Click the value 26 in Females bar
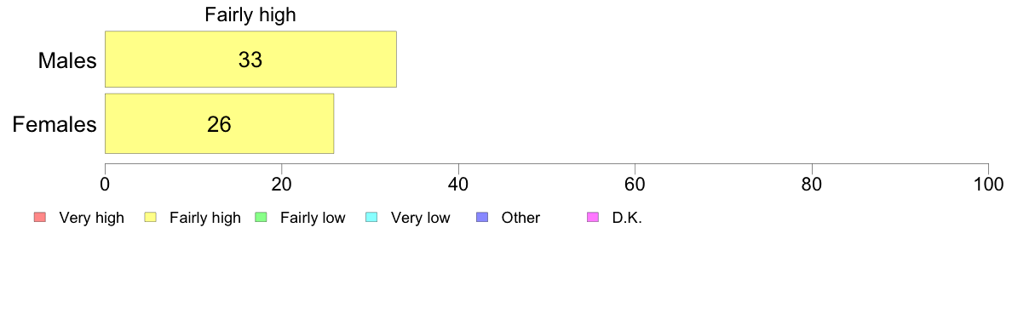 click(220, 124)
